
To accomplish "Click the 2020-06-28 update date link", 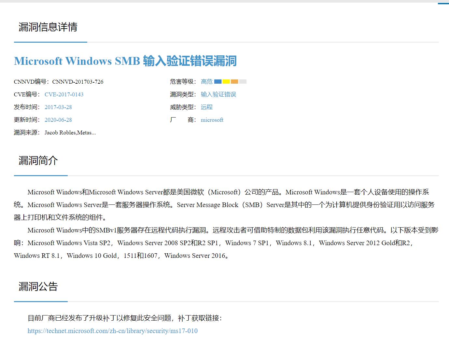I will coord(58,120).
